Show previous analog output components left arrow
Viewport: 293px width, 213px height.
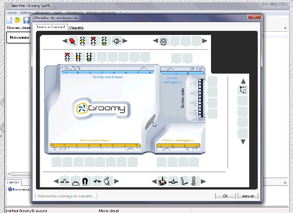155,40
